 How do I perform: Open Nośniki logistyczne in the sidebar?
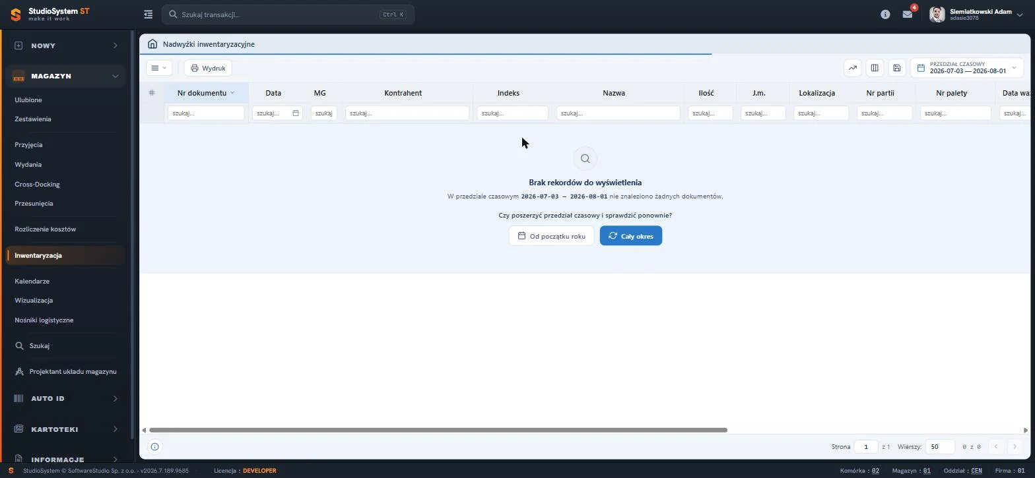(44, 320)
